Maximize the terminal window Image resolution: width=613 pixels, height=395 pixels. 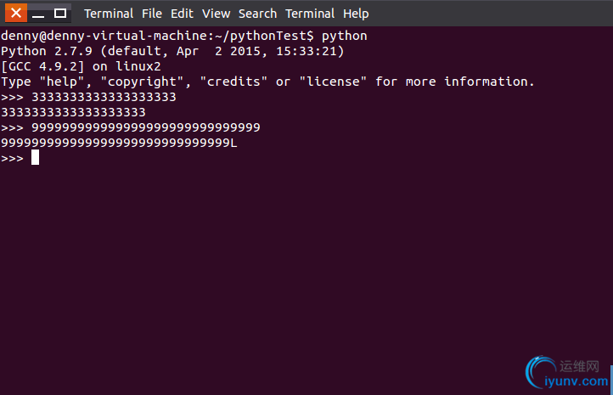click(x=59, y=14)
